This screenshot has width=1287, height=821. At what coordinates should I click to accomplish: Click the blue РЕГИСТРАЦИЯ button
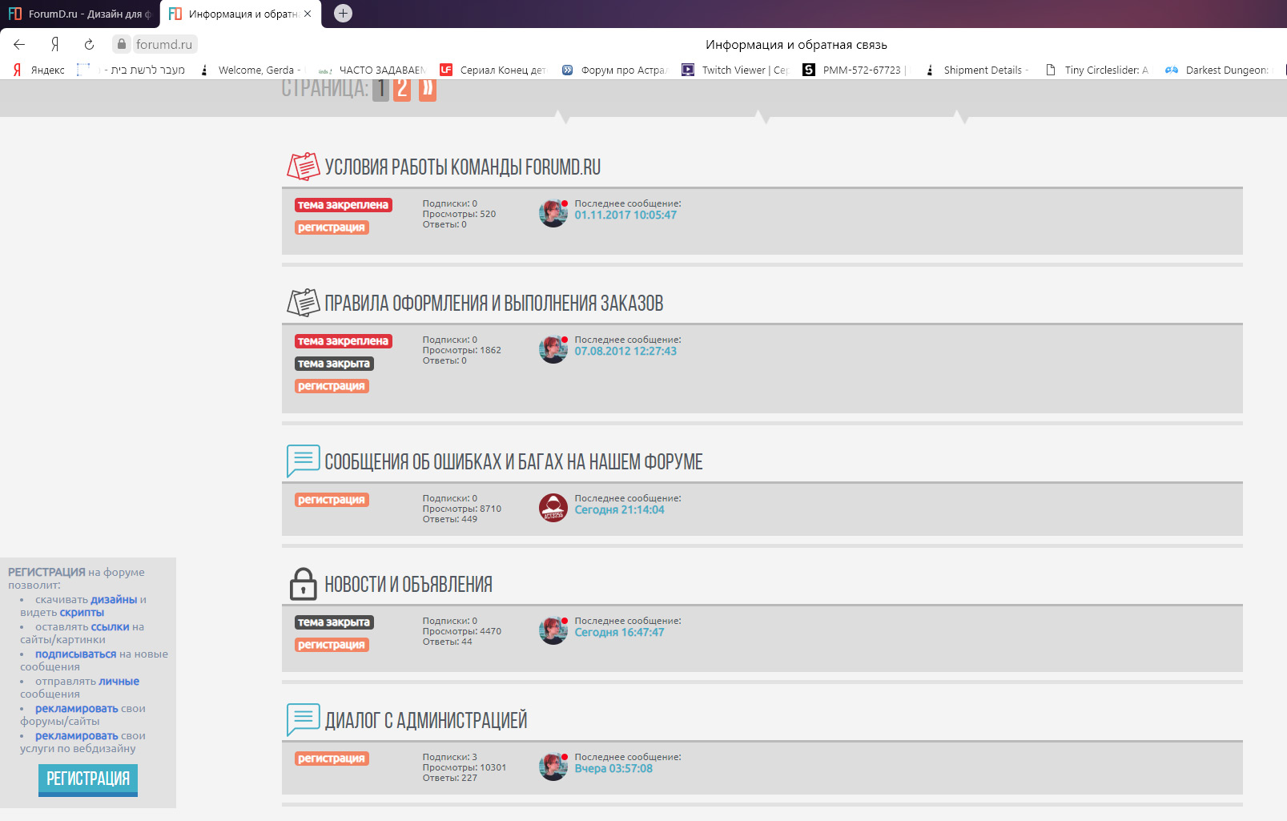click(x=88, y=779)
